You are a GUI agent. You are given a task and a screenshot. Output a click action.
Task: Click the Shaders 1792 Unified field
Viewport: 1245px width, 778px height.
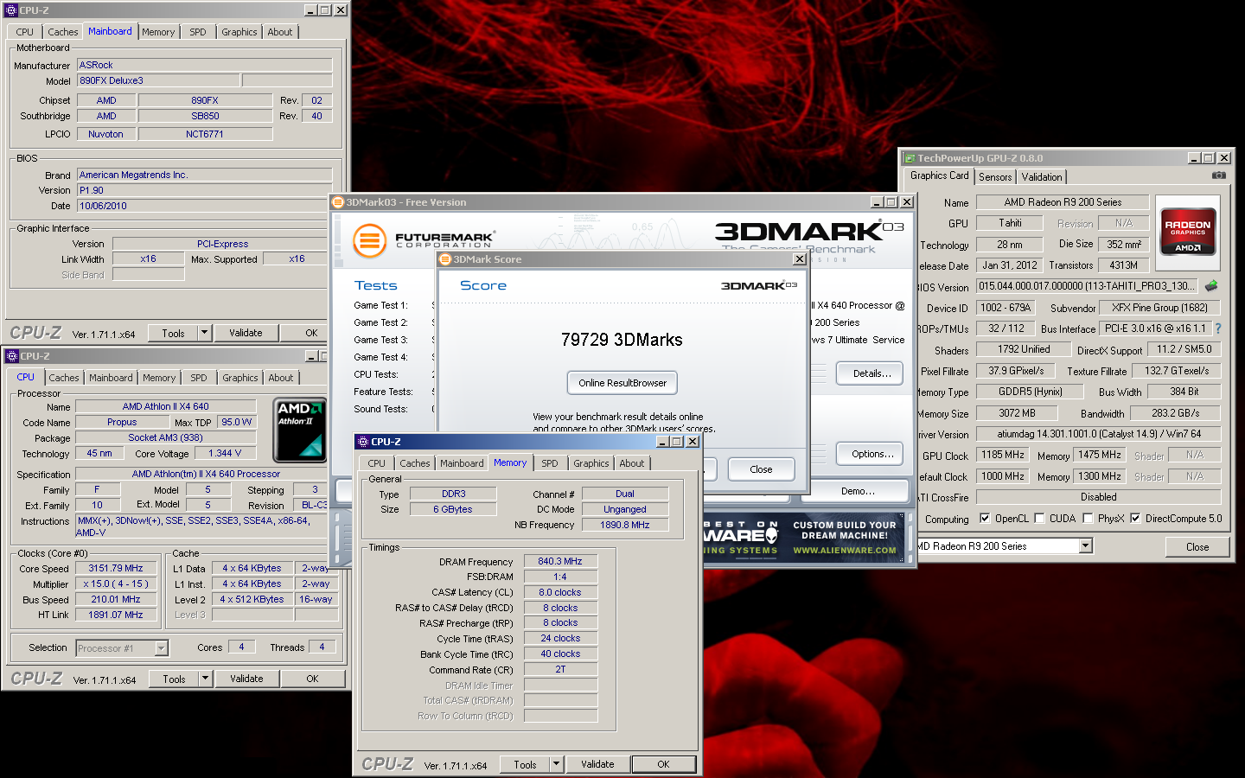point(1025,349)
